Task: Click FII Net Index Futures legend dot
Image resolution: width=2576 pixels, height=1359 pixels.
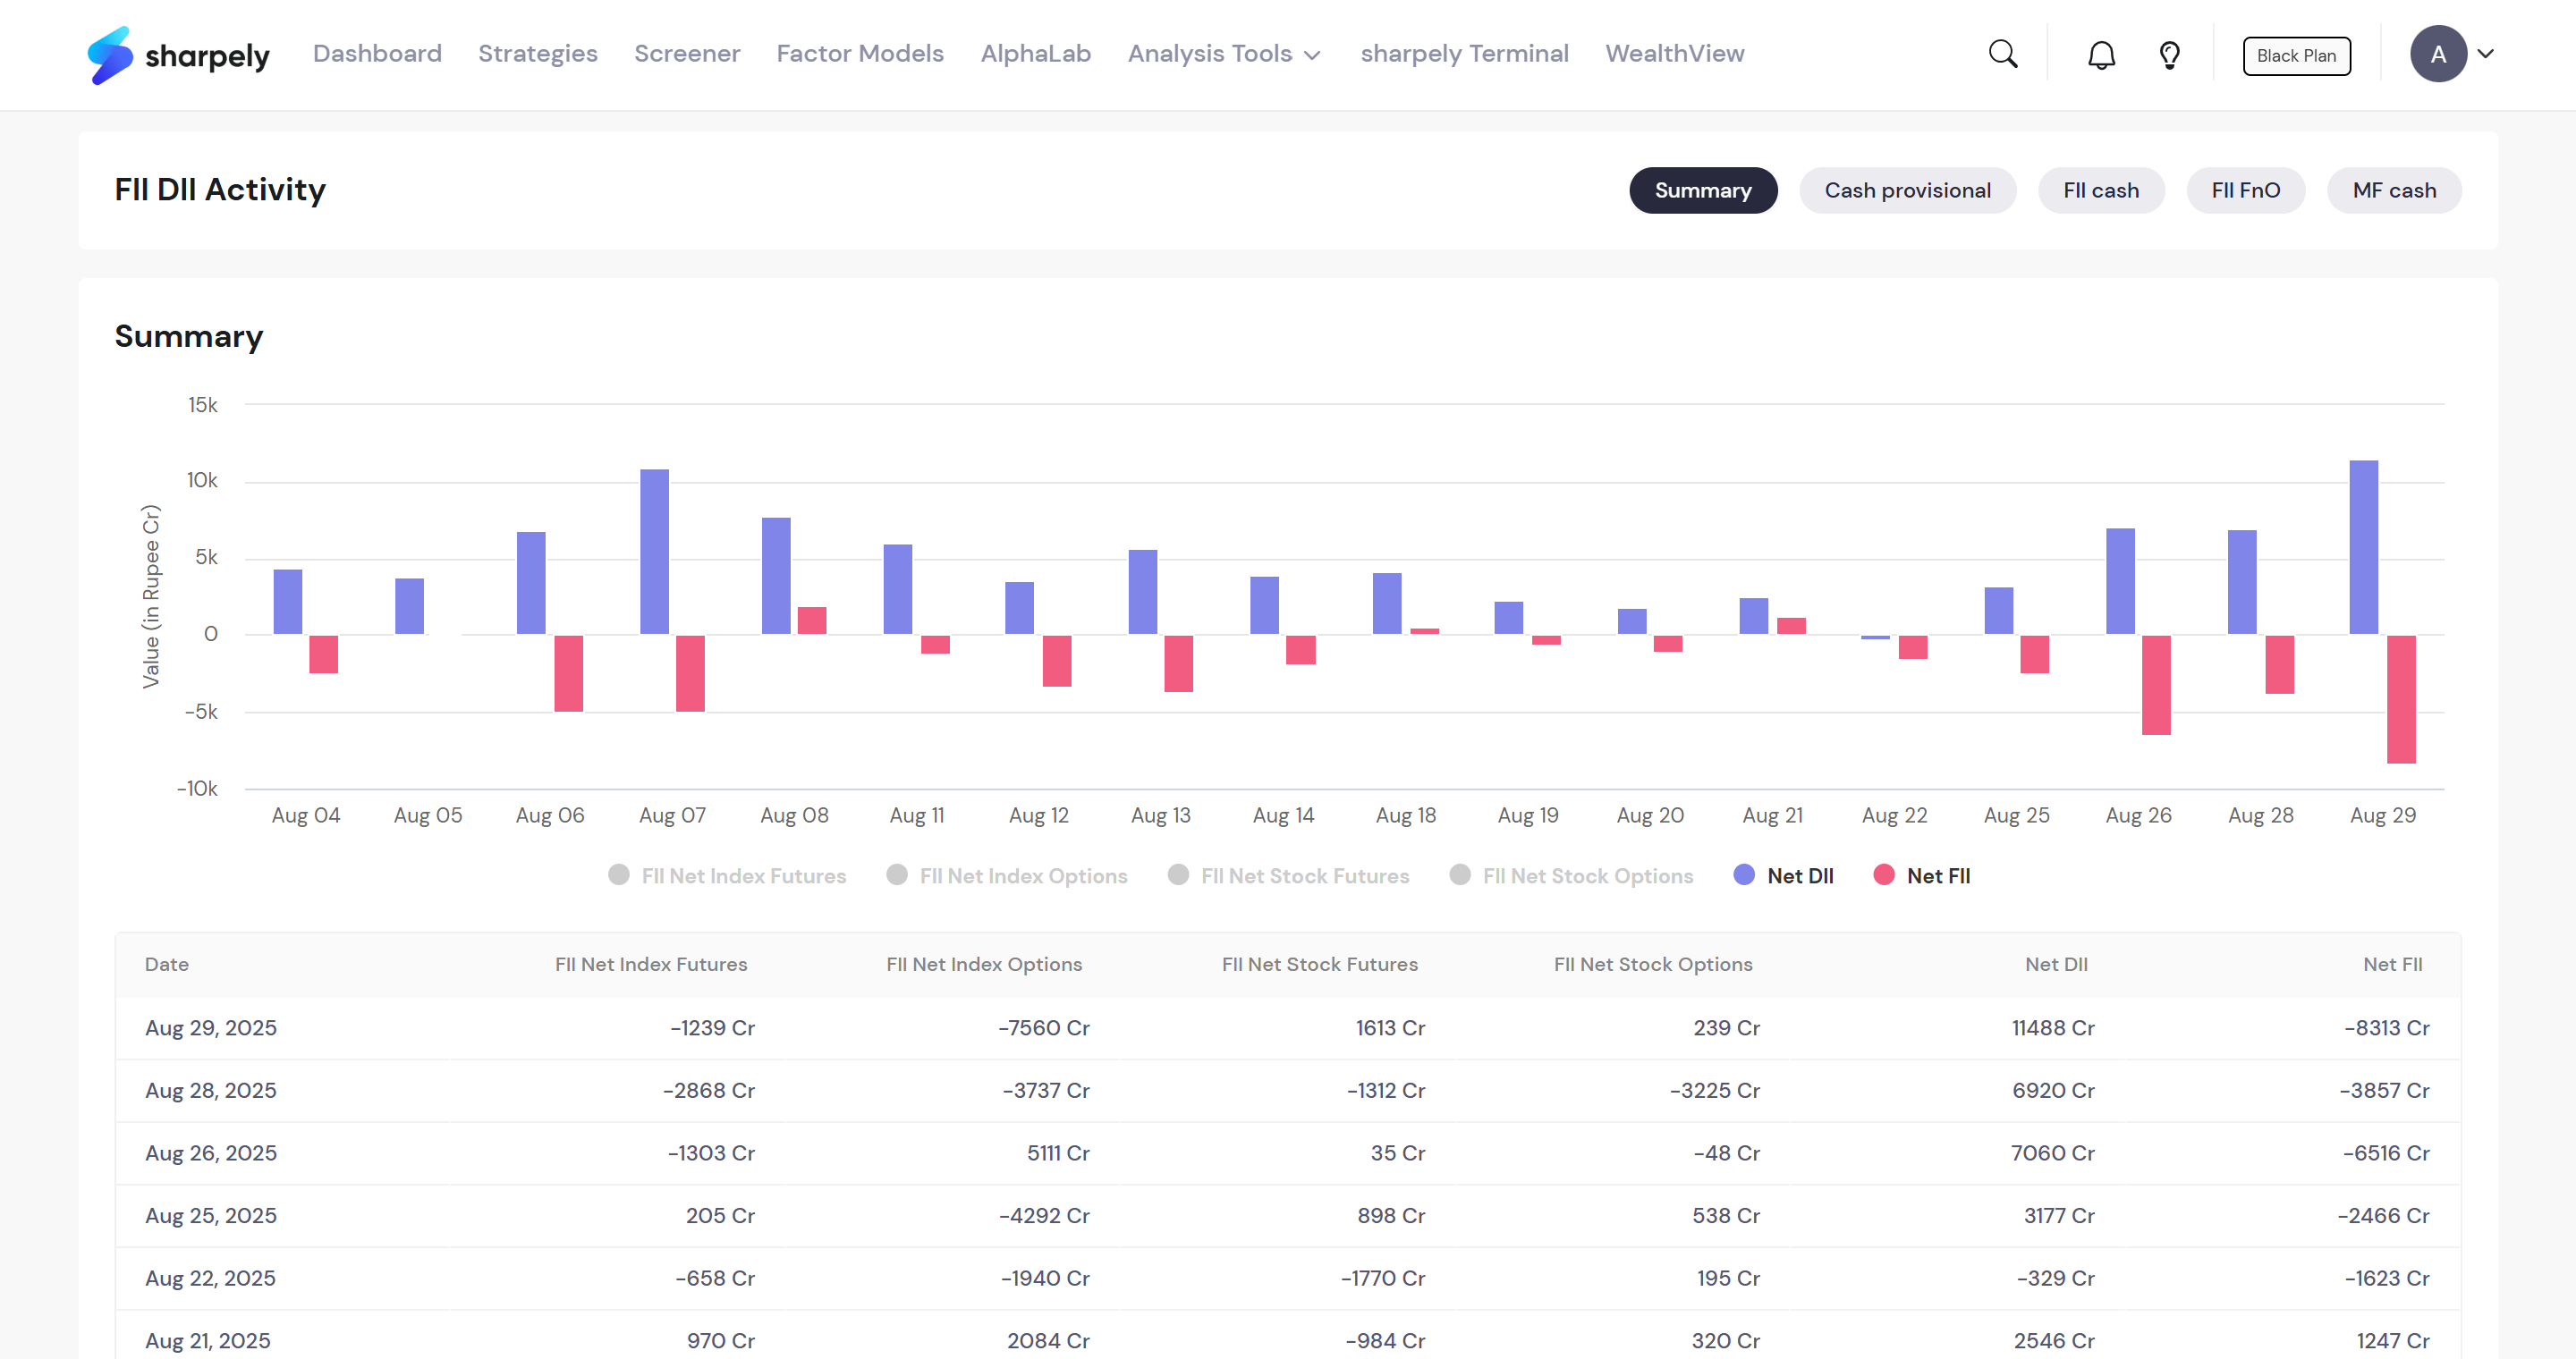Action: tap(619, 874)
